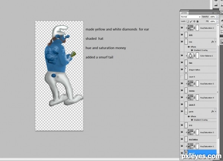
Task: Select the skull tattoo layer name
Action: (x=193, y=139)
